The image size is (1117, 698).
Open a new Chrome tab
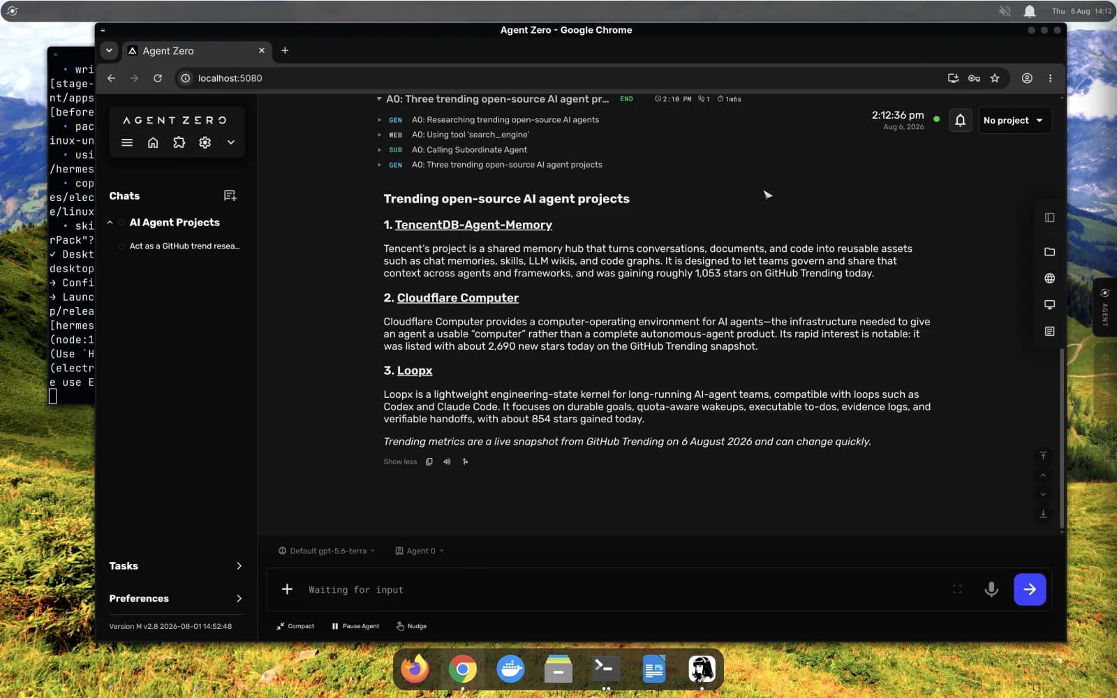pos(285,51)
